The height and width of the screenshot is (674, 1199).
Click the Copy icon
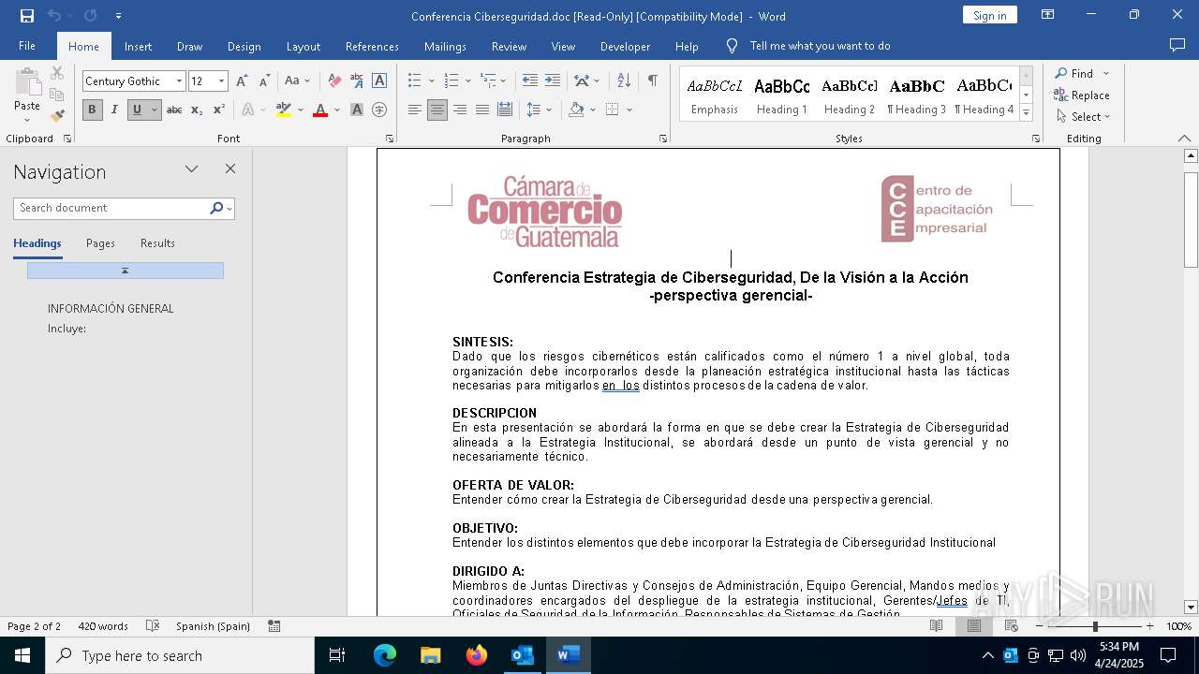[x=57, y=95]
